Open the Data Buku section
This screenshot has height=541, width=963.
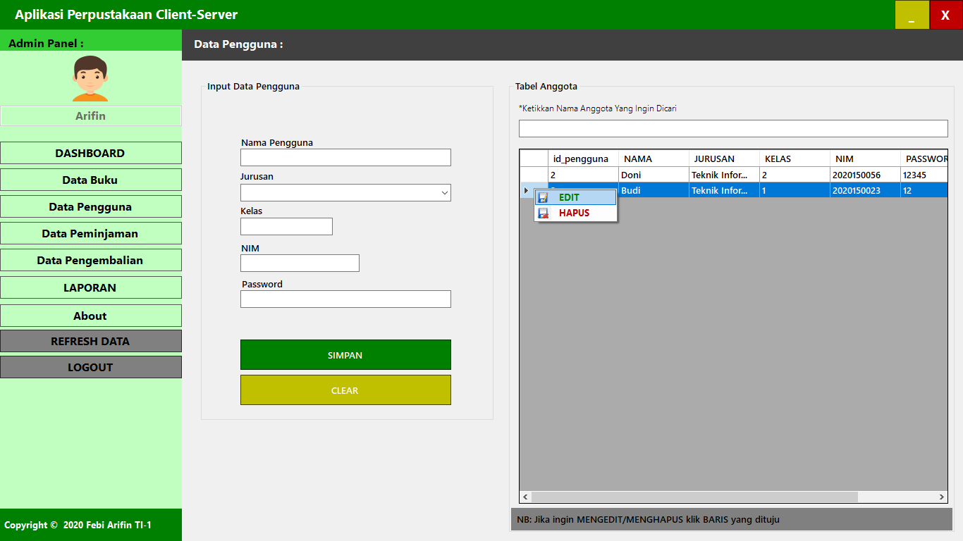point(91,180)
